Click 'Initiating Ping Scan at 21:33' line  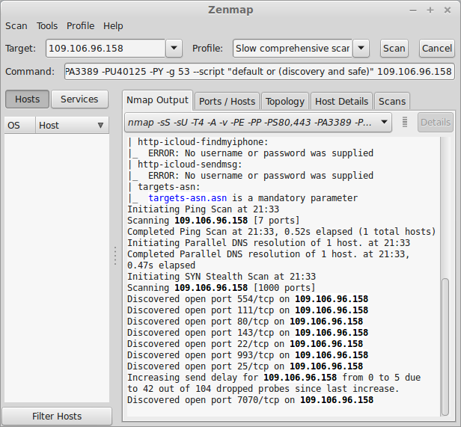[203, 209]
